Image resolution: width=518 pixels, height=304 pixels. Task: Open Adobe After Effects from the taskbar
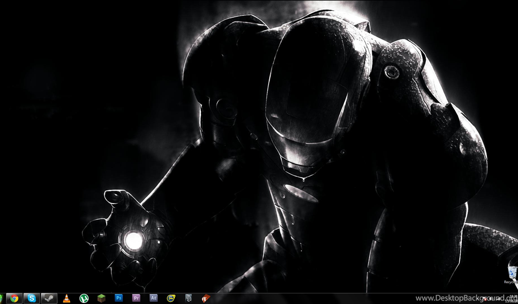[154, 298]
